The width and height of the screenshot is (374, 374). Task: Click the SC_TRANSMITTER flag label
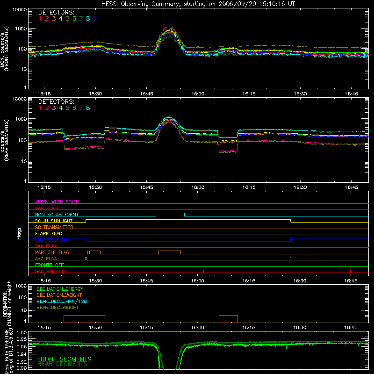click(x=54, y=227)
